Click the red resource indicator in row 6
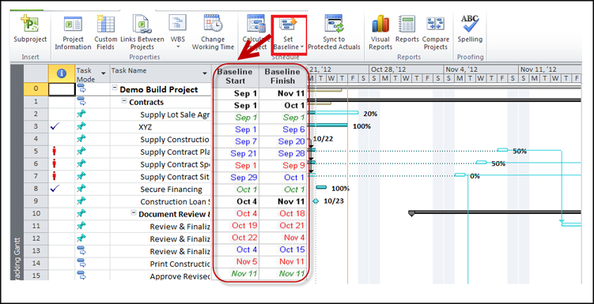 coord(55,163)
